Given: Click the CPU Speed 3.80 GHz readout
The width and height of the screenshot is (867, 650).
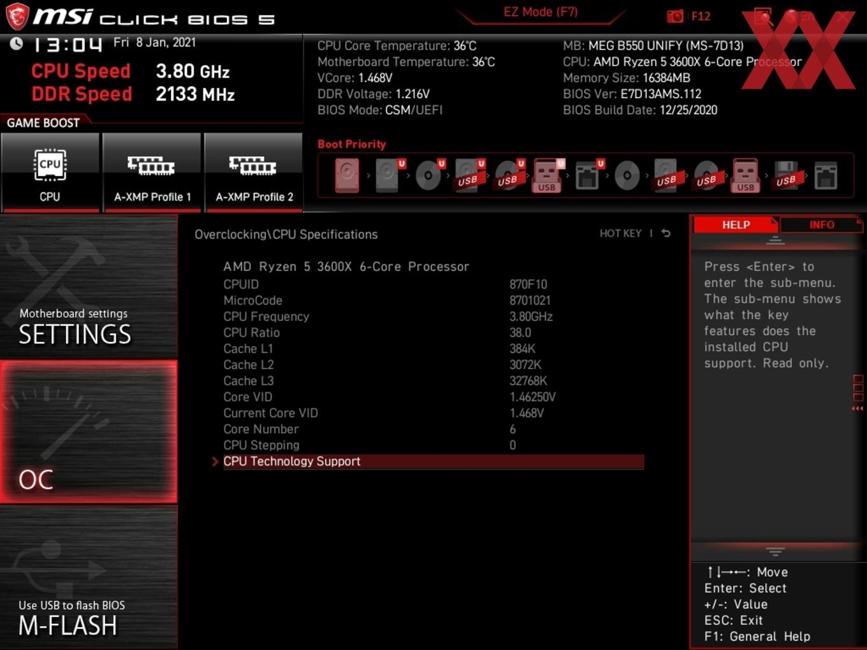Looking at the screenshot, I should point(131,71).
